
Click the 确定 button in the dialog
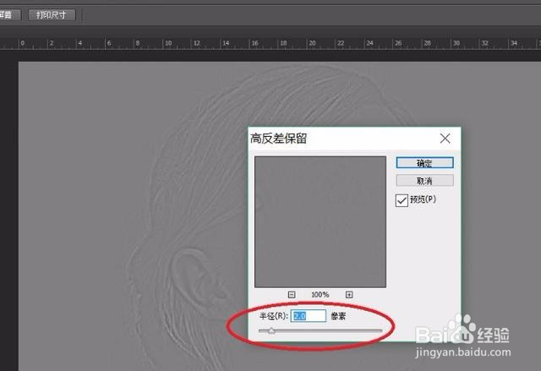point(424,163)
